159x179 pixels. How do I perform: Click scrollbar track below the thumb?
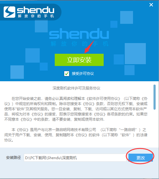tap(154, 128)
